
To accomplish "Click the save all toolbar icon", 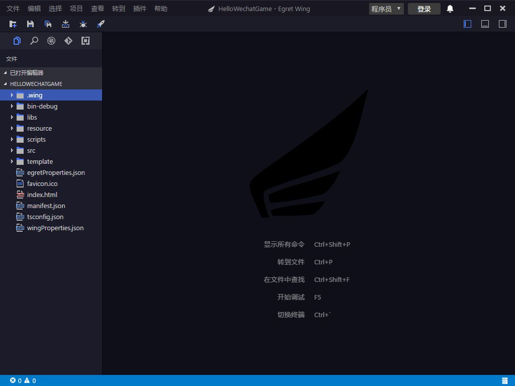I will 48,24.
